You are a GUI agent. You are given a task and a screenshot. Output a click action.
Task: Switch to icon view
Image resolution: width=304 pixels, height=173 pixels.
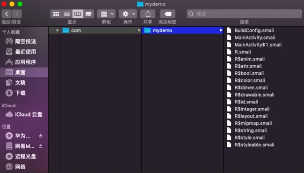click(x=56, y=14)
